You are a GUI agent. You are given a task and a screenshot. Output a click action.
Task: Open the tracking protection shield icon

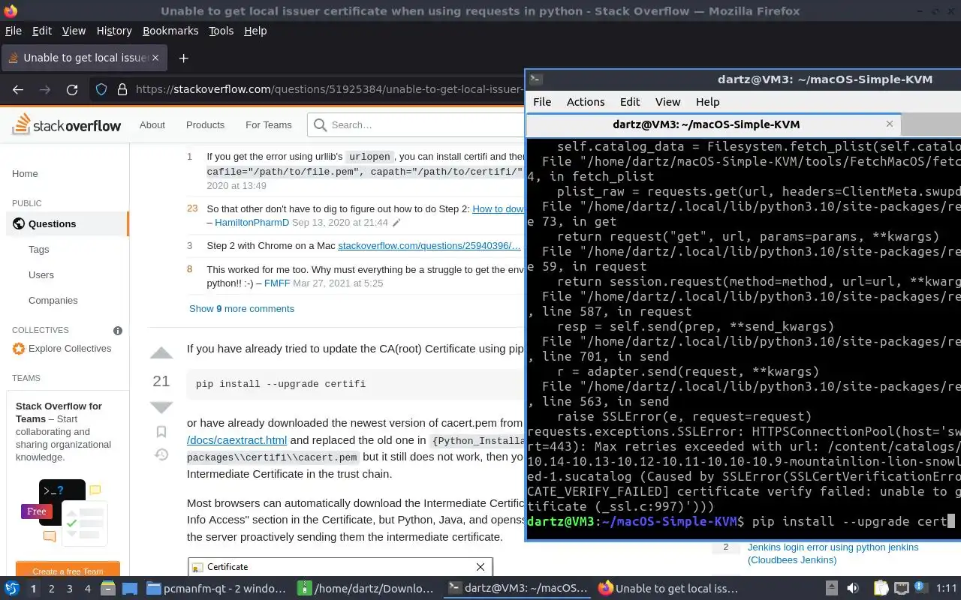(x=101, y=89)
